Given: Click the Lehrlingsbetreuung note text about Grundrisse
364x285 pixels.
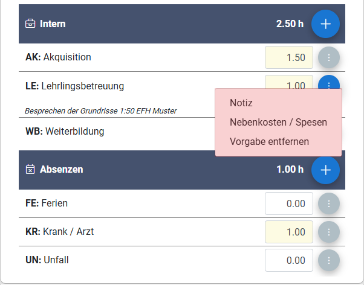Looking at the screenshot, I should tap(101, 111).
